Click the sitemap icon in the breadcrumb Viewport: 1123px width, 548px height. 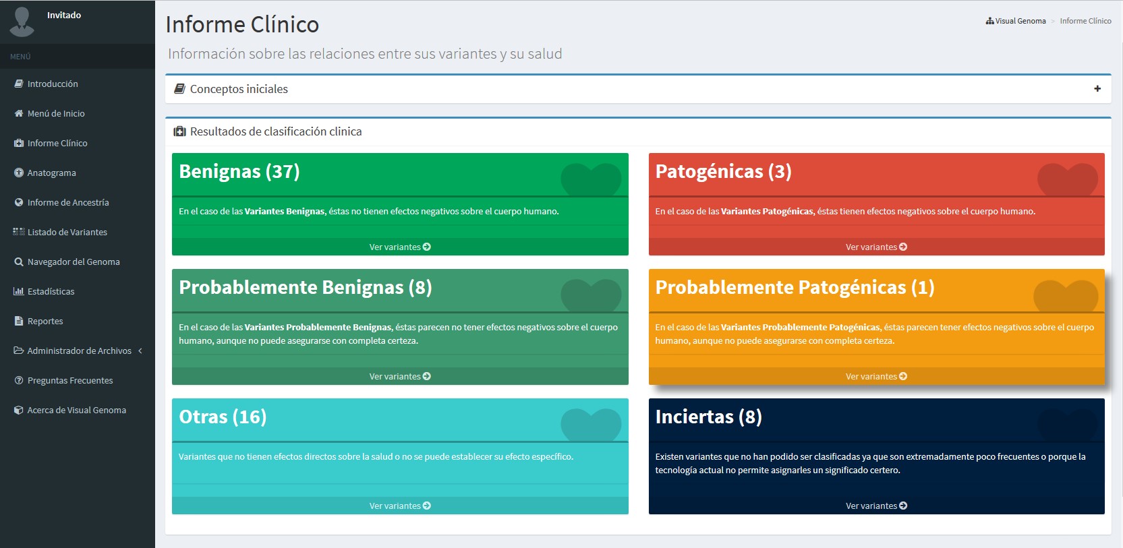point(989,21)
